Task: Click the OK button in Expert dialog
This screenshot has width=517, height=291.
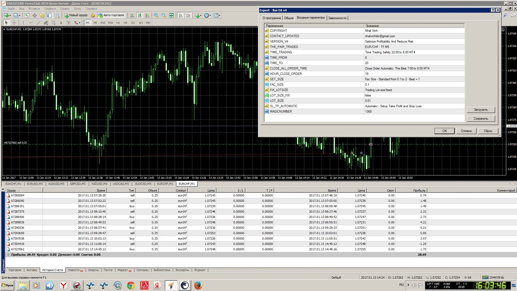Action: pyautogui.click(x=445, y=131)
